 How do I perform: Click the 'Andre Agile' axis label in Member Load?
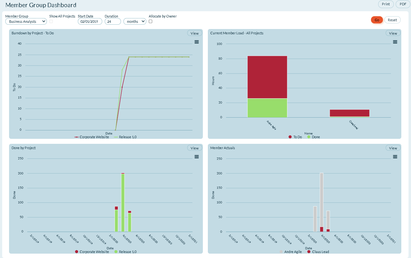click(x=271, y=125)
